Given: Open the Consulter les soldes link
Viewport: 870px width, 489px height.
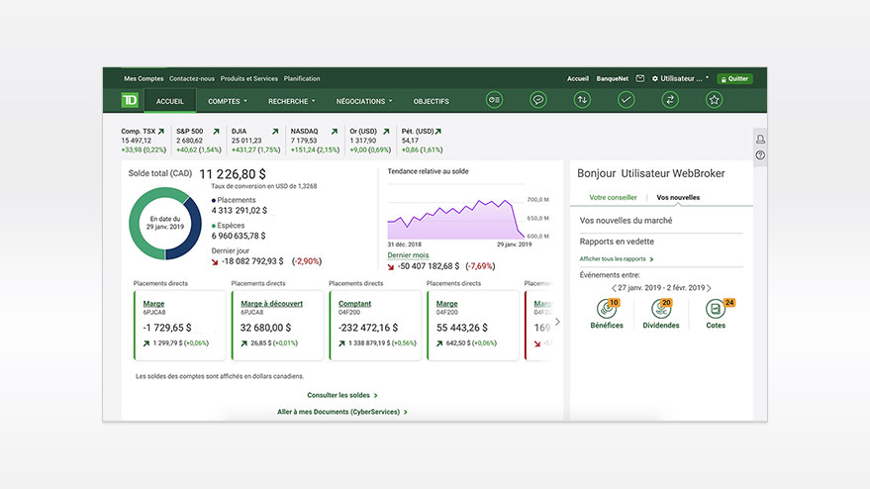Looking at the screenshot, I should click(x=342, y=395).
